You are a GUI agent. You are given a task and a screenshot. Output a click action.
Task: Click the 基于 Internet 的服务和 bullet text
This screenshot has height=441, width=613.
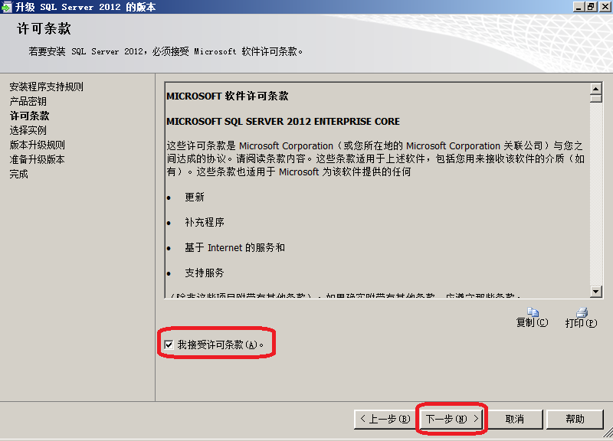[x=235, y=247]
